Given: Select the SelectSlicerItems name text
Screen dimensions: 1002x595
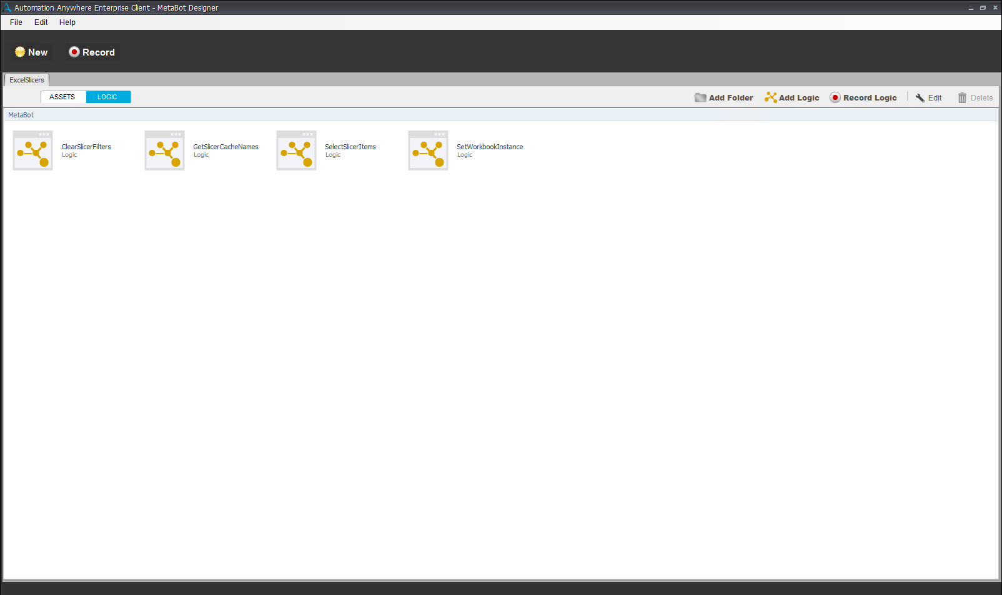Looking at the screenshot, I should tap(350, 147).
